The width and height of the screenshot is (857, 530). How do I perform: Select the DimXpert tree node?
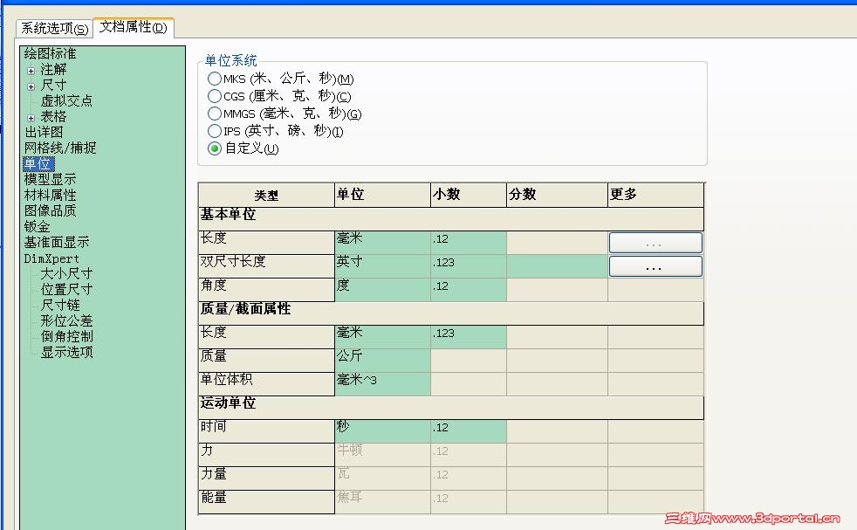click(x=51, y=258)
